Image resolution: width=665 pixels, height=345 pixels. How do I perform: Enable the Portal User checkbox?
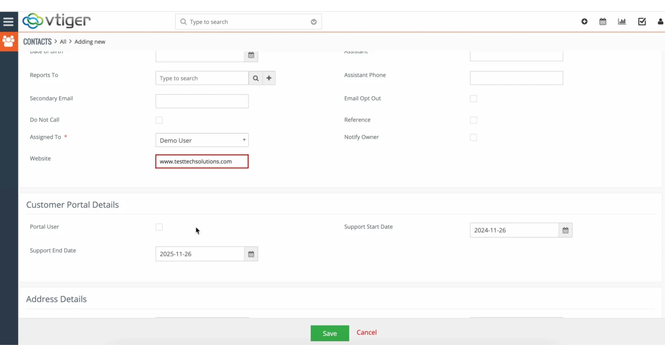[x=159, y=227]
